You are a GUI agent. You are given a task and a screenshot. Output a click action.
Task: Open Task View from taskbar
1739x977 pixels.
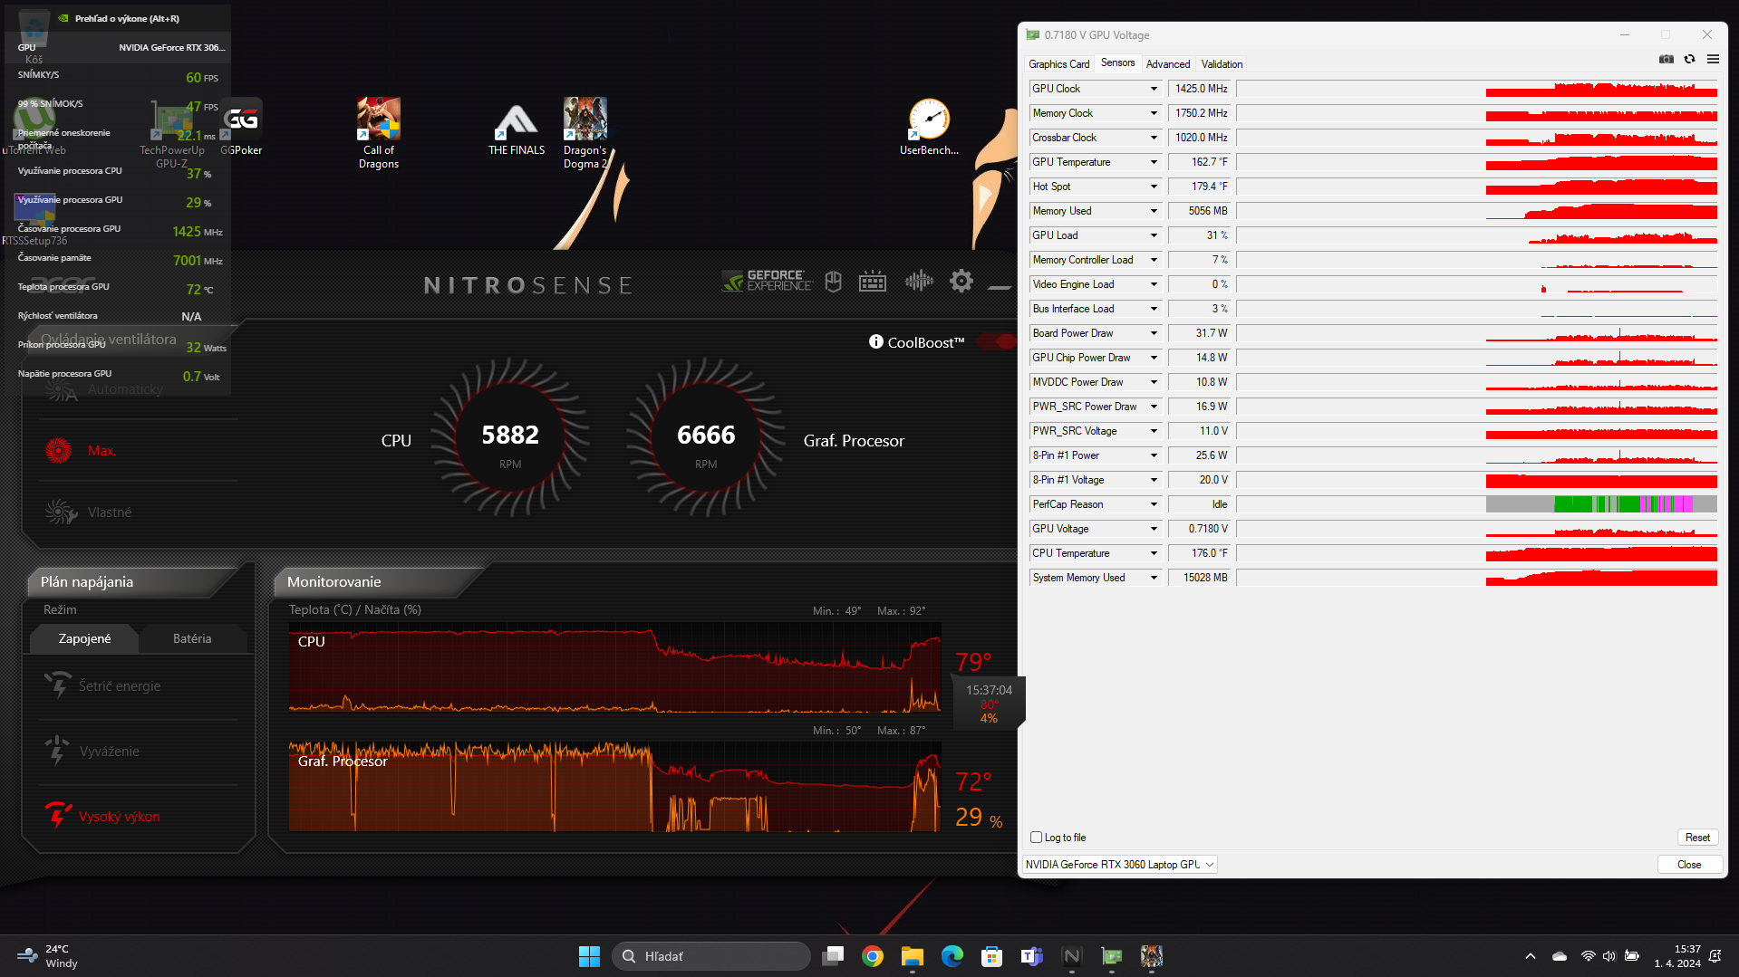(x=833, y=956)
